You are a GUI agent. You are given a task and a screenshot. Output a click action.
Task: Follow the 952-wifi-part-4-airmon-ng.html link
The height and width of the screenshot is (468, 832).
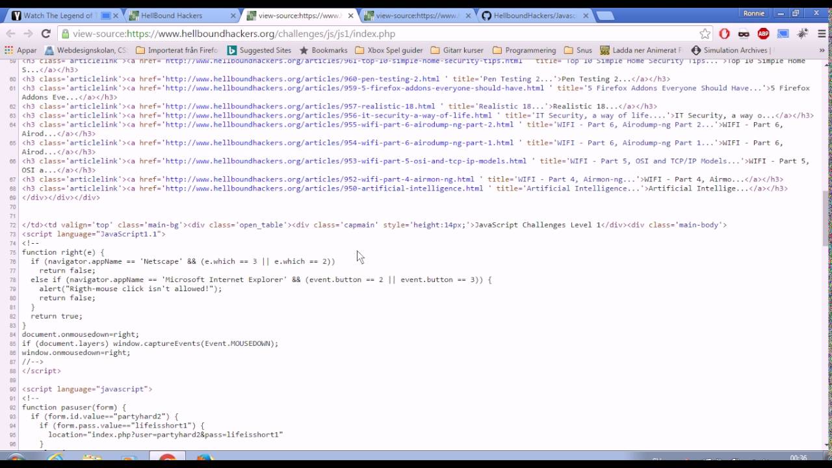pos(320,179)
